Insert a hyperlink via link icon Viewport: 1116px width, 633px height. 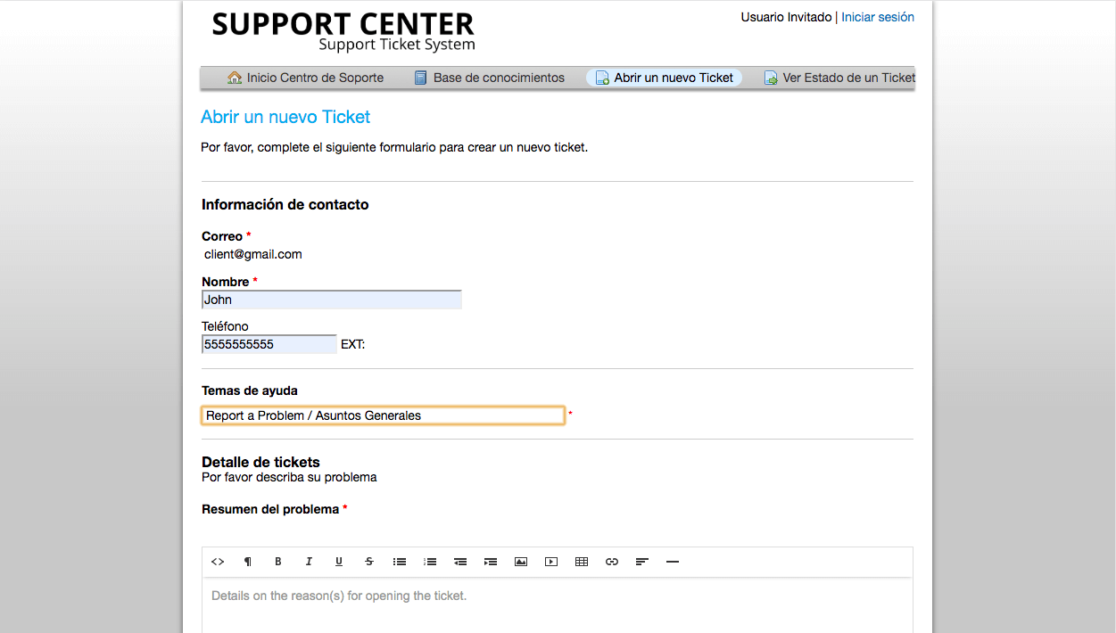pos(612,562)
